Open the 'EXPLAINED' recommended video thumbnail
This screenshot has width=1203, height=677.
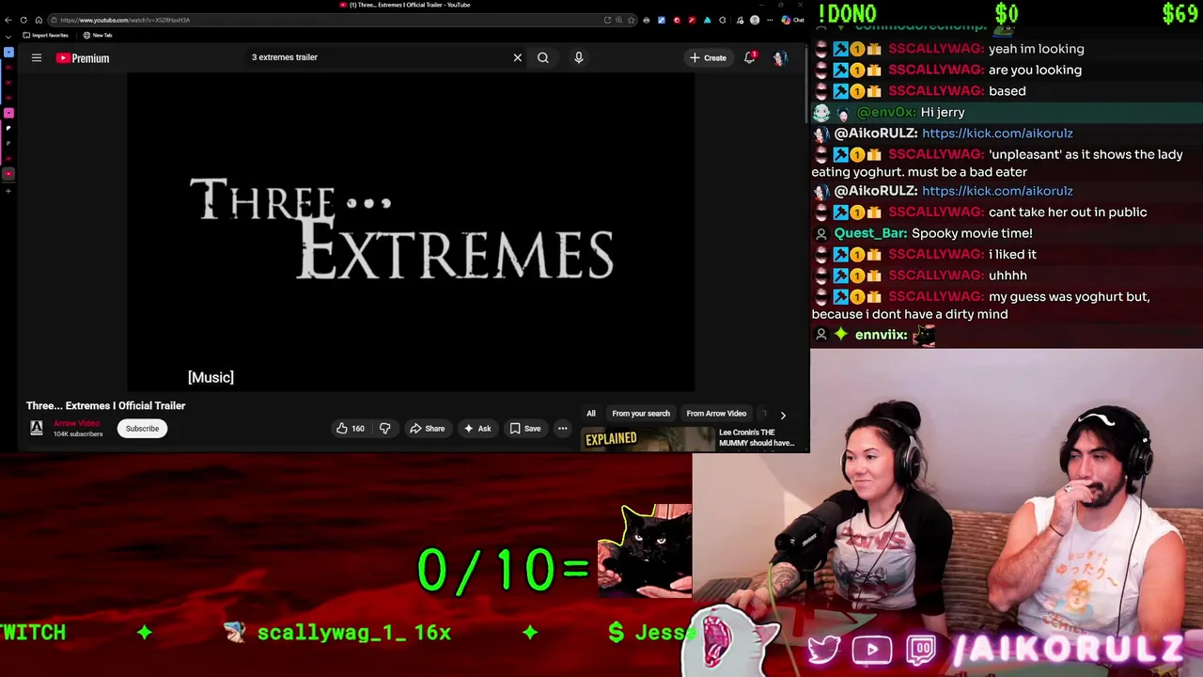pos(648,439)
